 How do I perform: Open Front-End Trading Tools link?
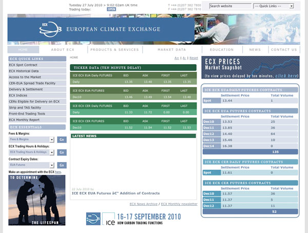point(37,114)
